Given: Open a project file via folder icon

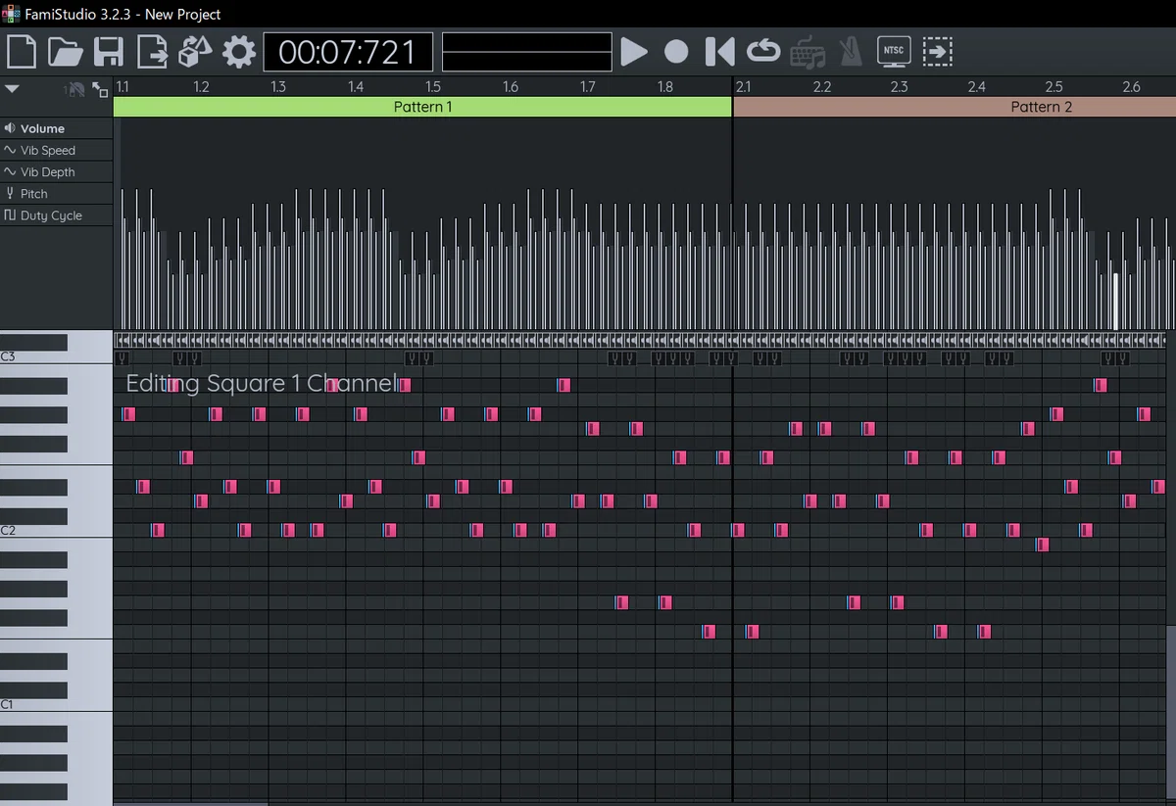Looking at the screenshot, I should (66, 51).
